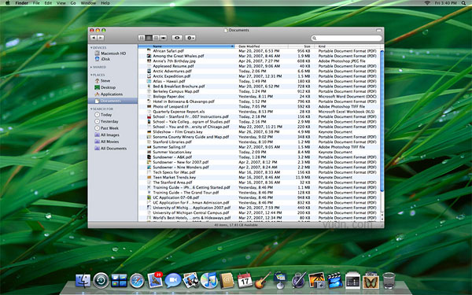Switch to column view

tap(156, 38)
